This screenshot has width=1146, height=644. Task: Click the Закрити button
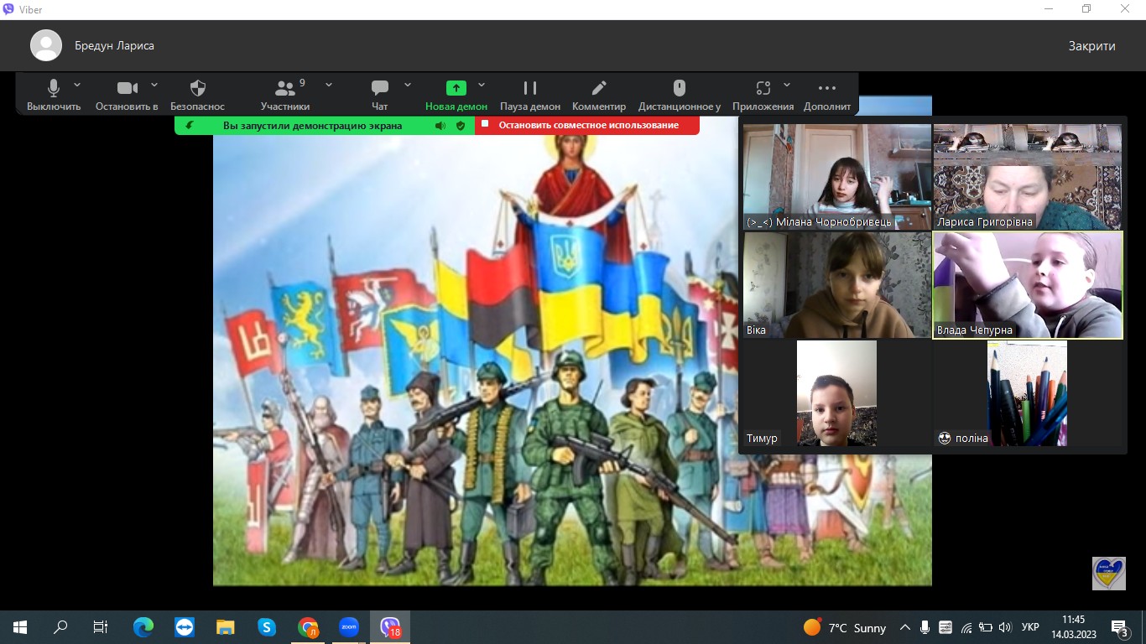point(1091,46)
